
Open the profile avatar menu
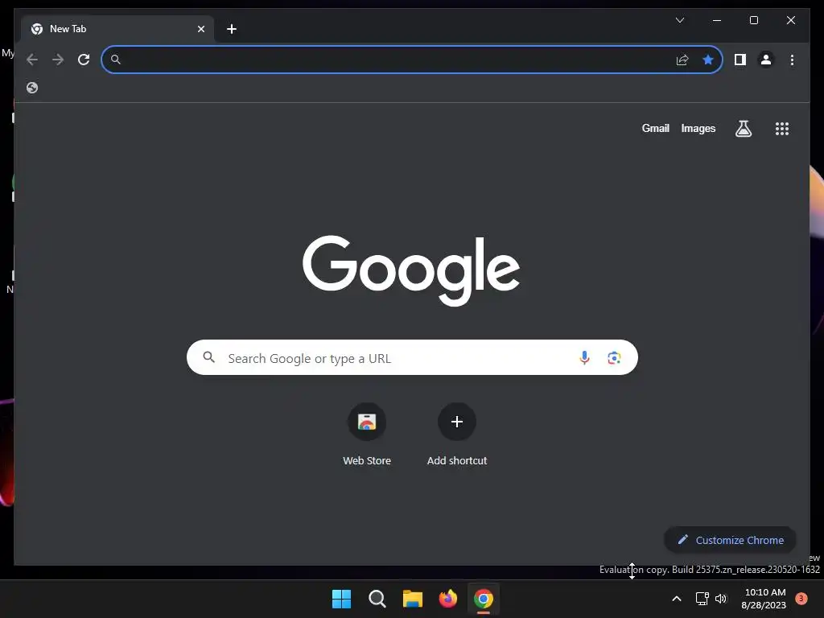(766, 60)
